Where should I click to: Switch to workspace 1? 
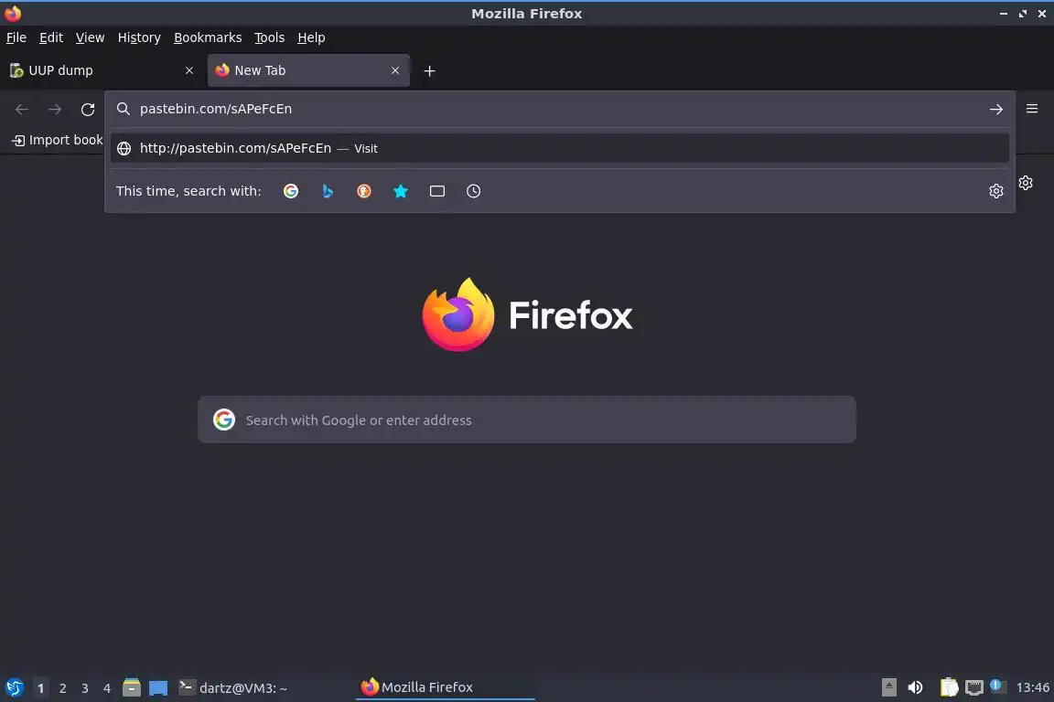coord(40,688)
